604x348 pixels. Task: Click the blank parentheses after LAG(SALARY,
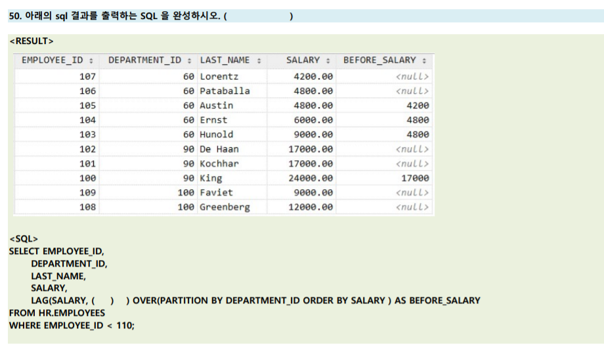pyautogui.click(x=102, y=301)
